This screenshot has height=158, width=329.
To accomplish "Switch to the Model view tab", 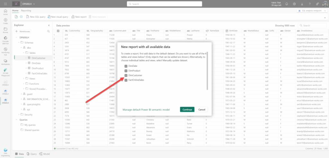I will pyautogui.click(x=44, y=154).
